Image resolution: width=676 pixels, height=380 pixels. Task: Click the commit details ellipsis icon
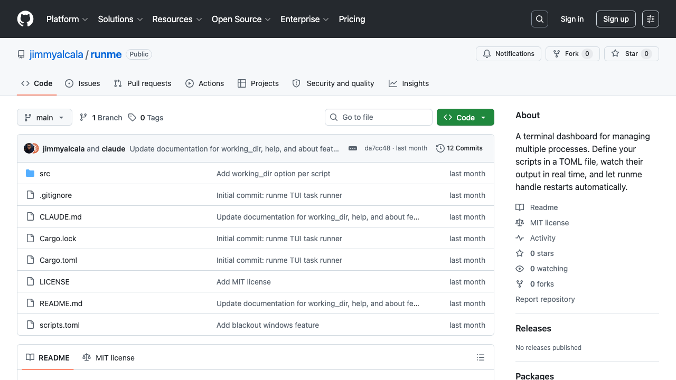tap(353, 148)
